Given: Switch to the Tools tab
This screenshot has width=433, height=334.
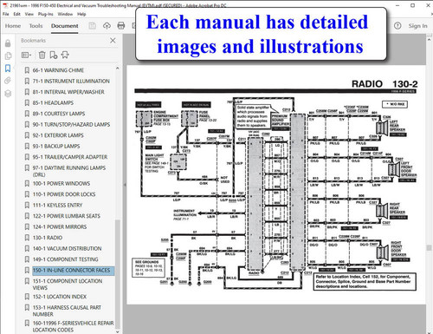Looking at the screenshot, I should pyautogui.click(x=36, y=26).
